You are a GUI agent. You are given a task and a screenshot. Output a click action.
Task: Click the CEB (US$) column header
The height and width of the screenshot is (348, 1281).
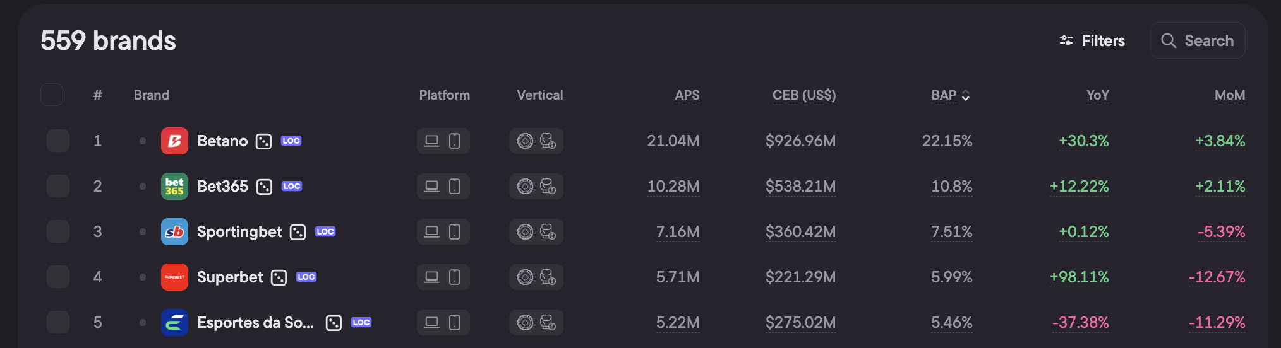[803, 95]
